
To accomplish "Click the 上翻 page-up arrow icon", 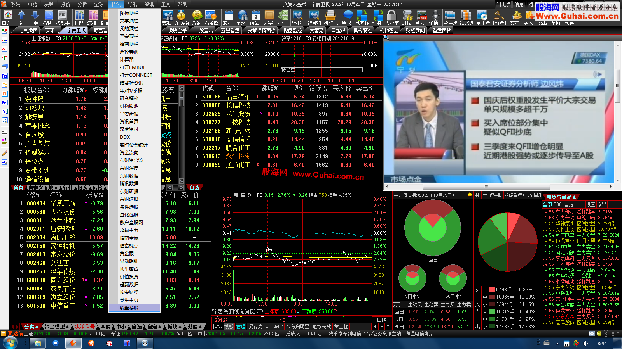I will pyautogui.click(x=21, y=18).
